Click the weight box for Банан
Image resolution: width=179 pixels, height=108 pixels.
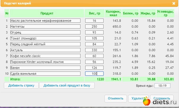pos(94,68)
